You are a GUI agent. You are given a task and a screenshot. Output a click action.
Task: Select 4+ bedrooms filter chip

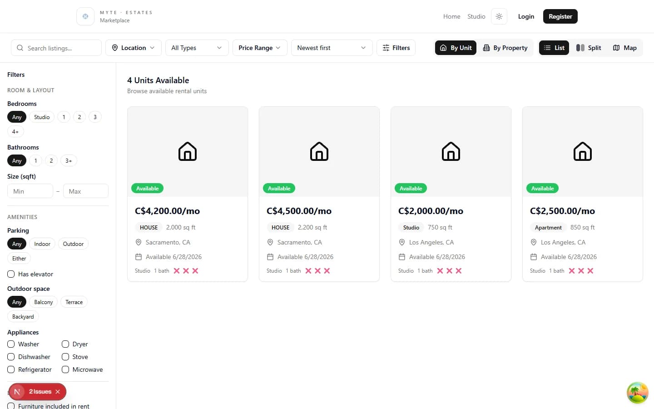tap(15, 132)
